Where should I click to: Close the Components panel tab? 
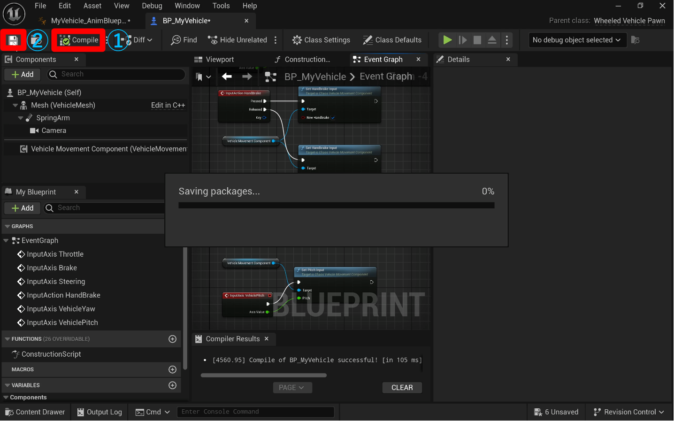point(77,59)
